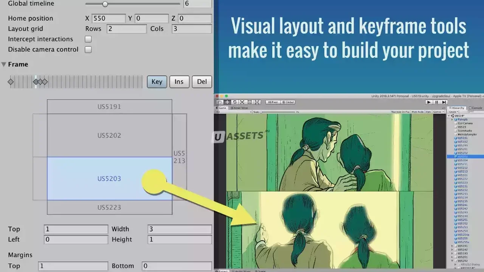The image size is (484, 272).
Task: Expand the Panoply object in Hierarchy
Action: [x=452, y=120]
